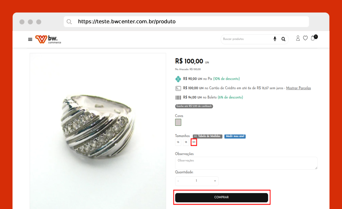Screen dimensions: 342x209
Task: Click the browser address bar search icon
Action: pos(69,22)
